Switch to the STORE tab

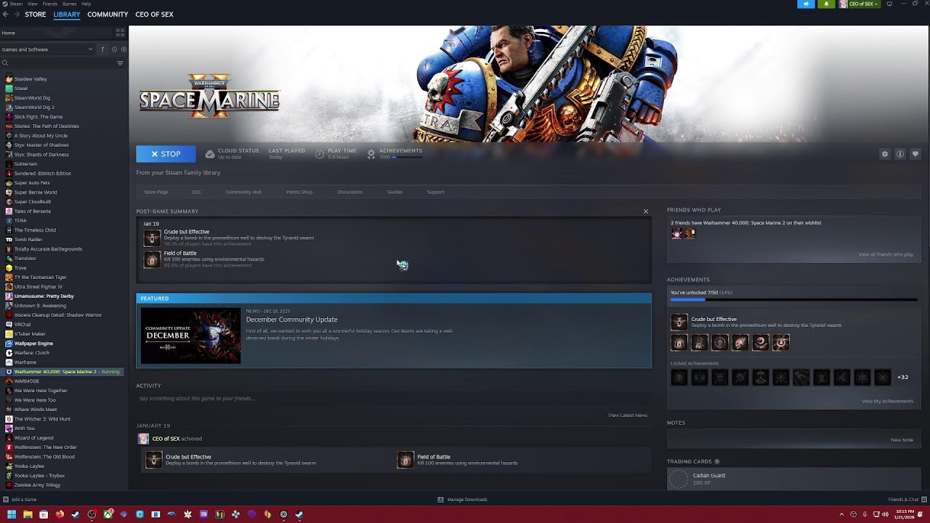coord(35,15)
